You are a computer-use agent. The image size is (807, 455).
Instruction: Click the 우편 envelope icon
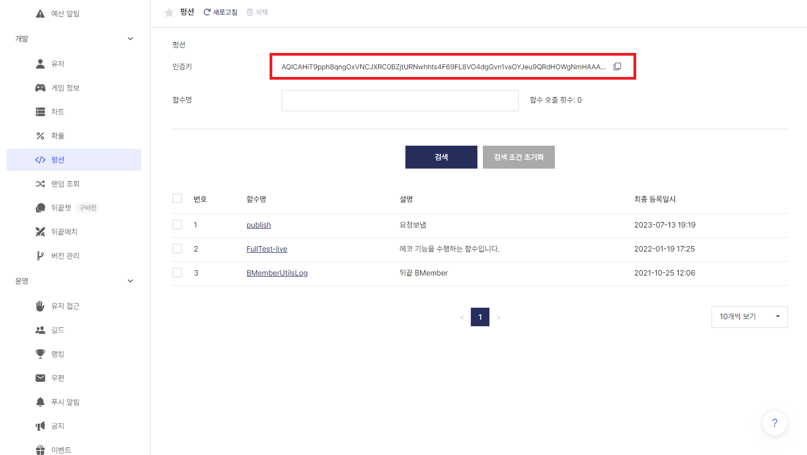pos(40,378)
